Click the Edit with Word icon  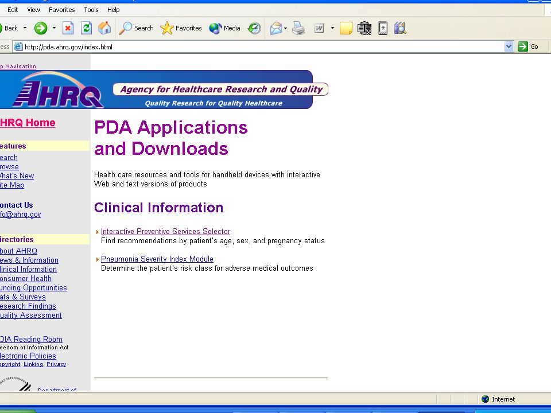pyautogui.click(x=319, y=28)
